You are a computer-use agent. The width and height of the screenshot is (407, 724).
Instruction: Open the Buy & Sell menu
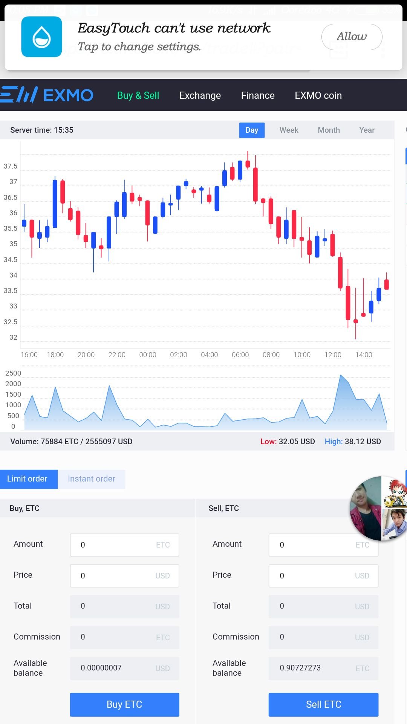[138, 95]
